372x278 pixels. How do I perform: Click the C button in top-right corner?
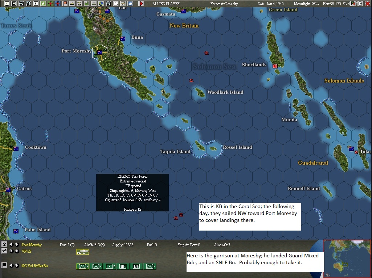pyautogui.click(x=360, y=4)
